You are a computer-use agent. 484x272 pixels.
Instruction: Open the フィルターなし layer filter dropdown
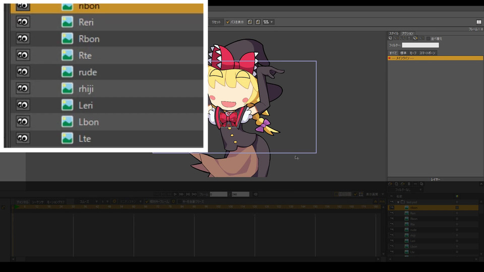click(406, 190)
